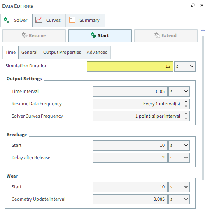The image size is (205, 218).
Task: Switch to the Advanced tab
Action: pyautogui.click(x=97, y=52)
